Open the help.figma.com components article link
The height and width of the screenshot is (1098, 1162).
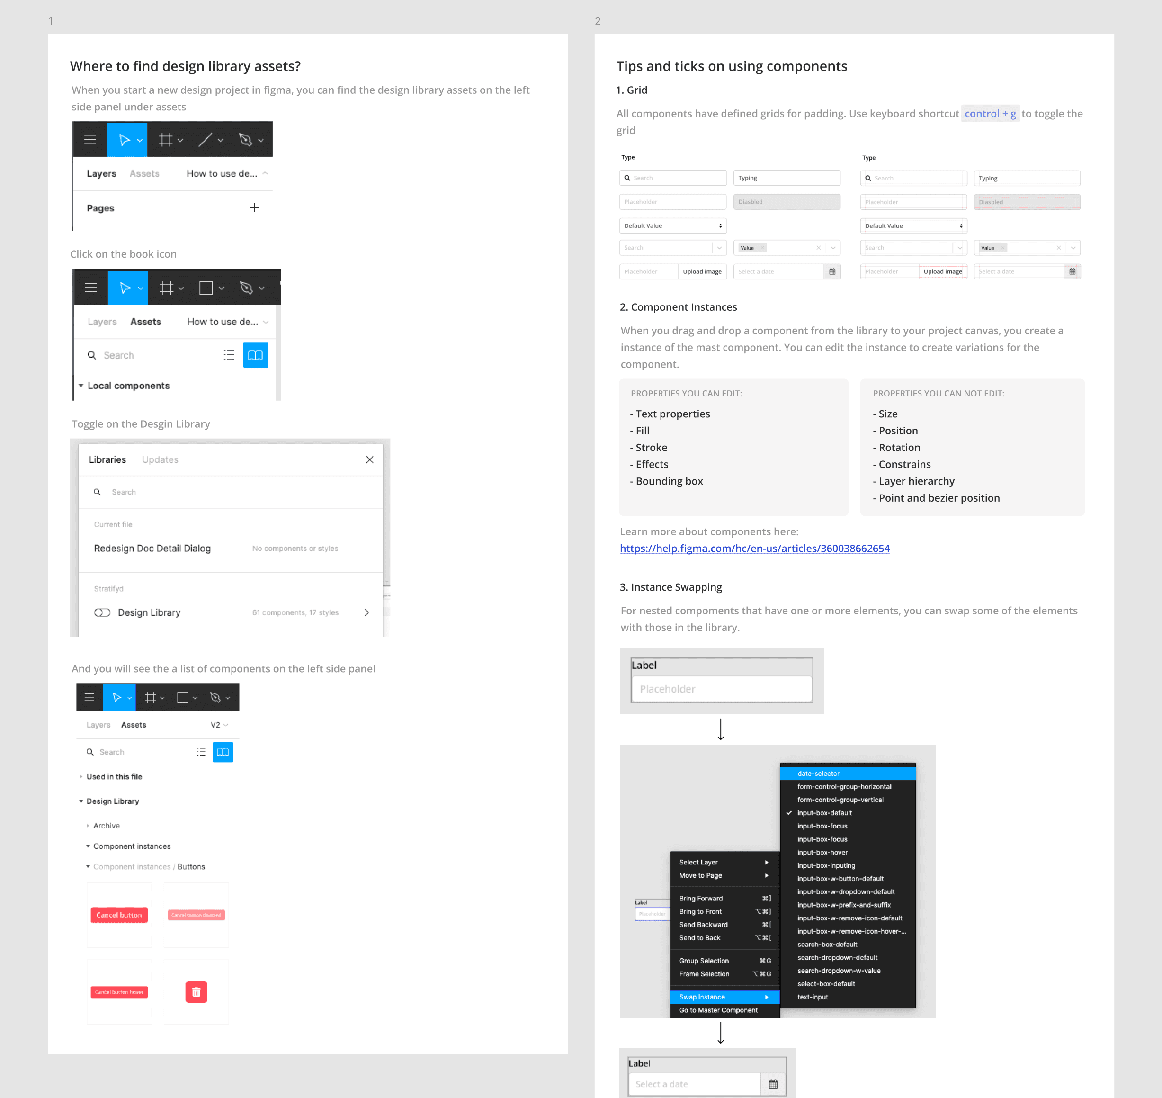pos(754,549)
